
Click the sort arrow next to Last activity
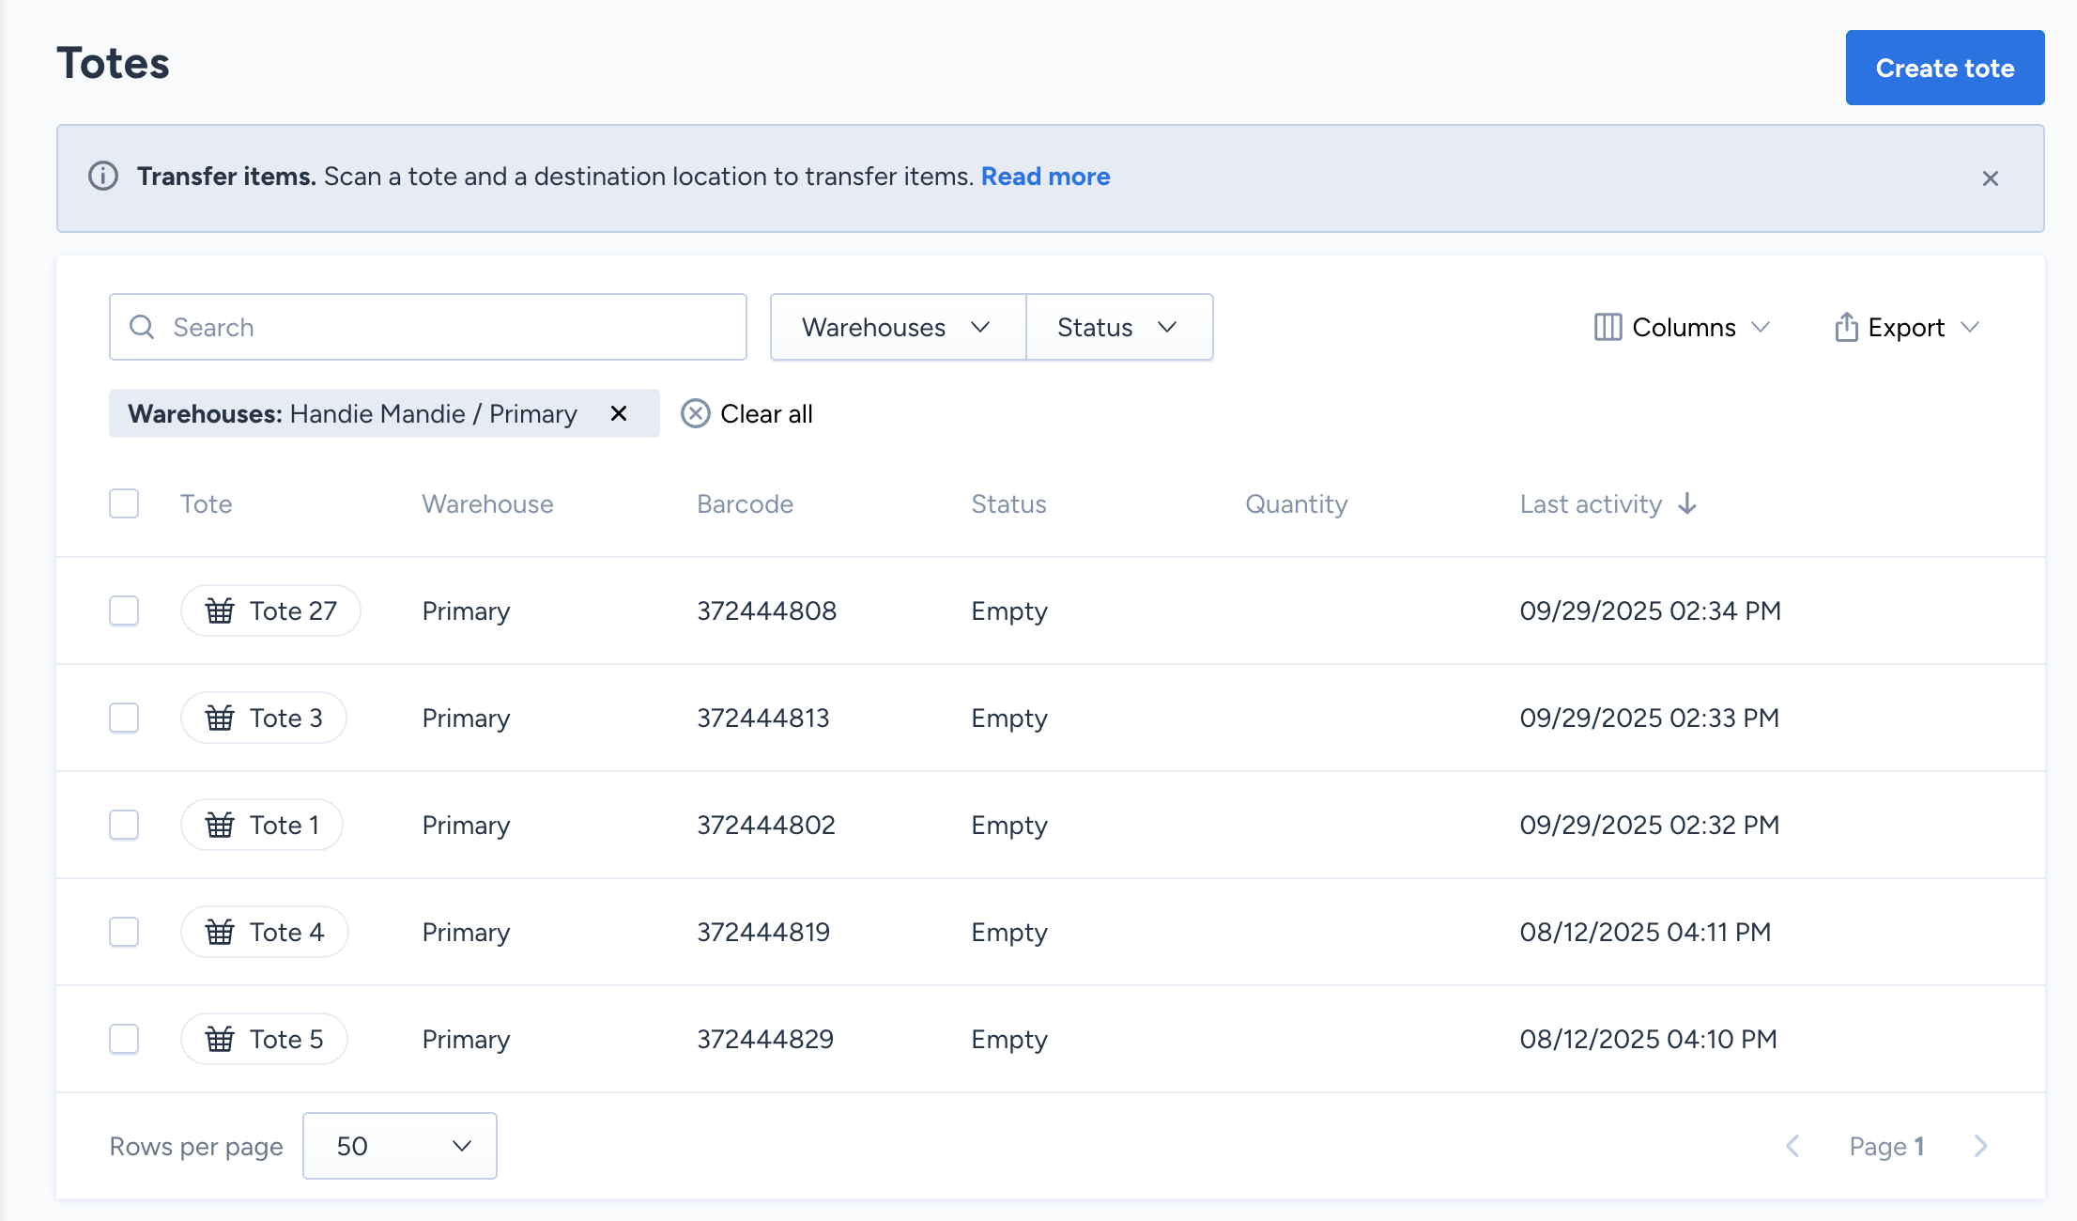(1687, 503)
